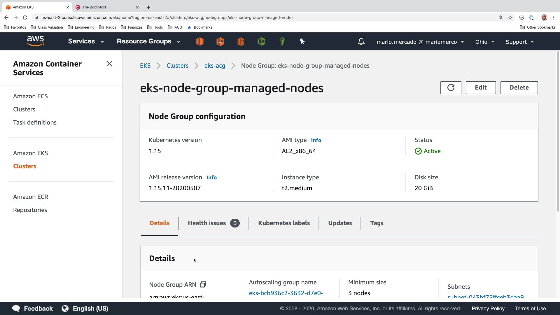Click the browser address bar URL
The image size is (560, 315).
click(167, 17)
